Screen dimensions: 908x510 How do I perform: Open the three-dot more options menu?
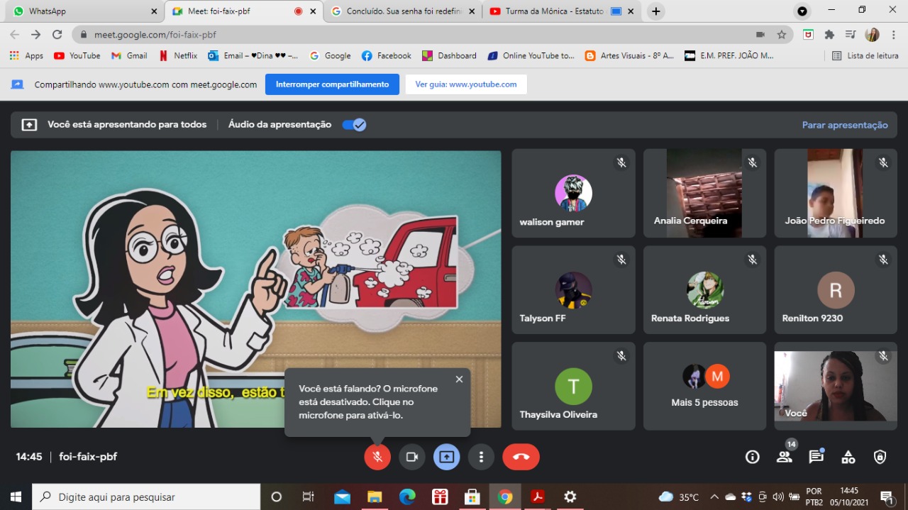tap(481, 457)
